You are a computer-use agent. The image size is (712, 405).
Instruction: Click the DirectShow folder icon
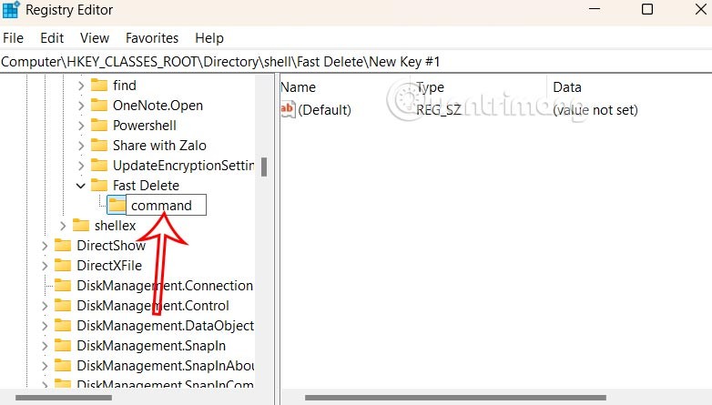pyautogui.click(x=63, y=245)
